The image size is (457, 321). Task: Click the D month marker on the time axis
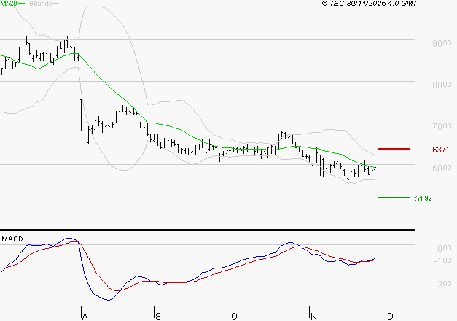pos(390,317)
